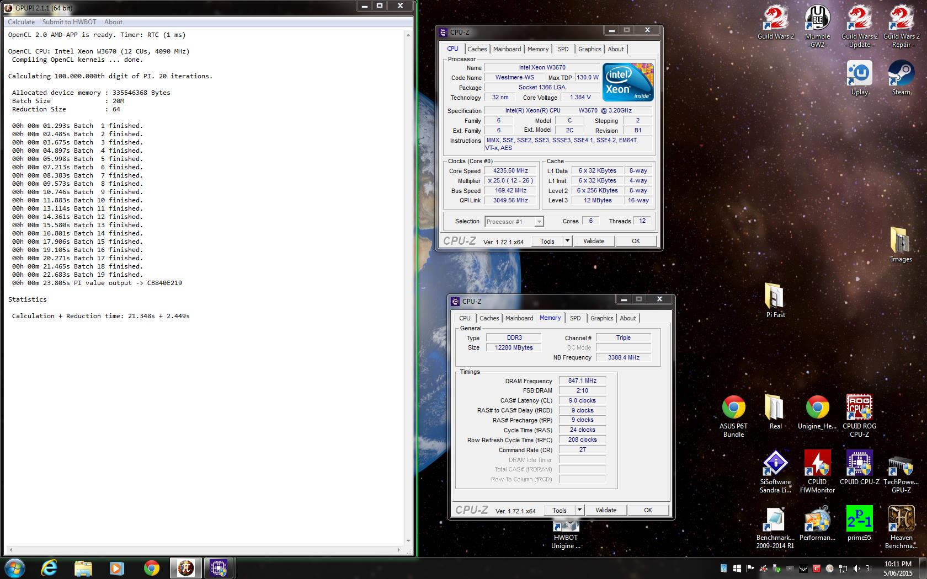Switch to Memory tab in upper CPU-Z

[x=538, y=49]
